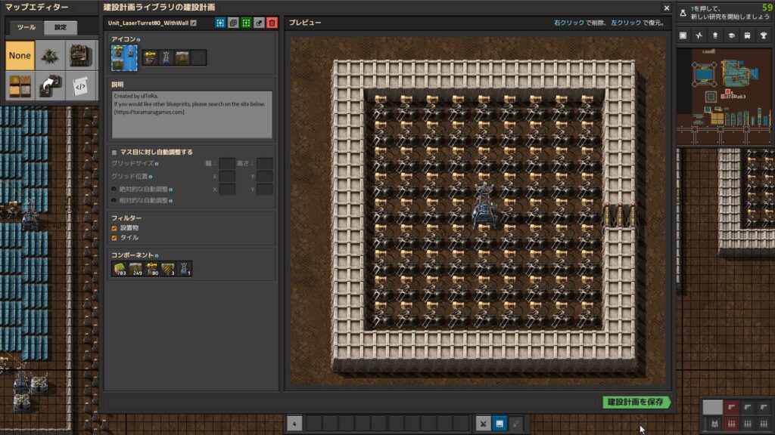Click the red-highlighted ammo slot in weapon panel
775x435 pixels.
pos(732,424)
